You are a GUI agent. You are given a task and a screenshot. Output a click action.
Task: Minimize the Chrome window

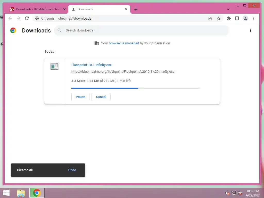click(x=237, y=6)
